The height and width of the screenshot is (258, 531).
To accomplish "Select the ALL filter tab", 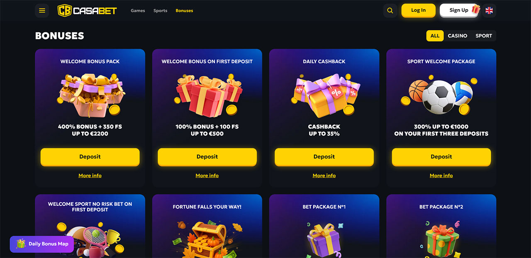I will (435, 36).
